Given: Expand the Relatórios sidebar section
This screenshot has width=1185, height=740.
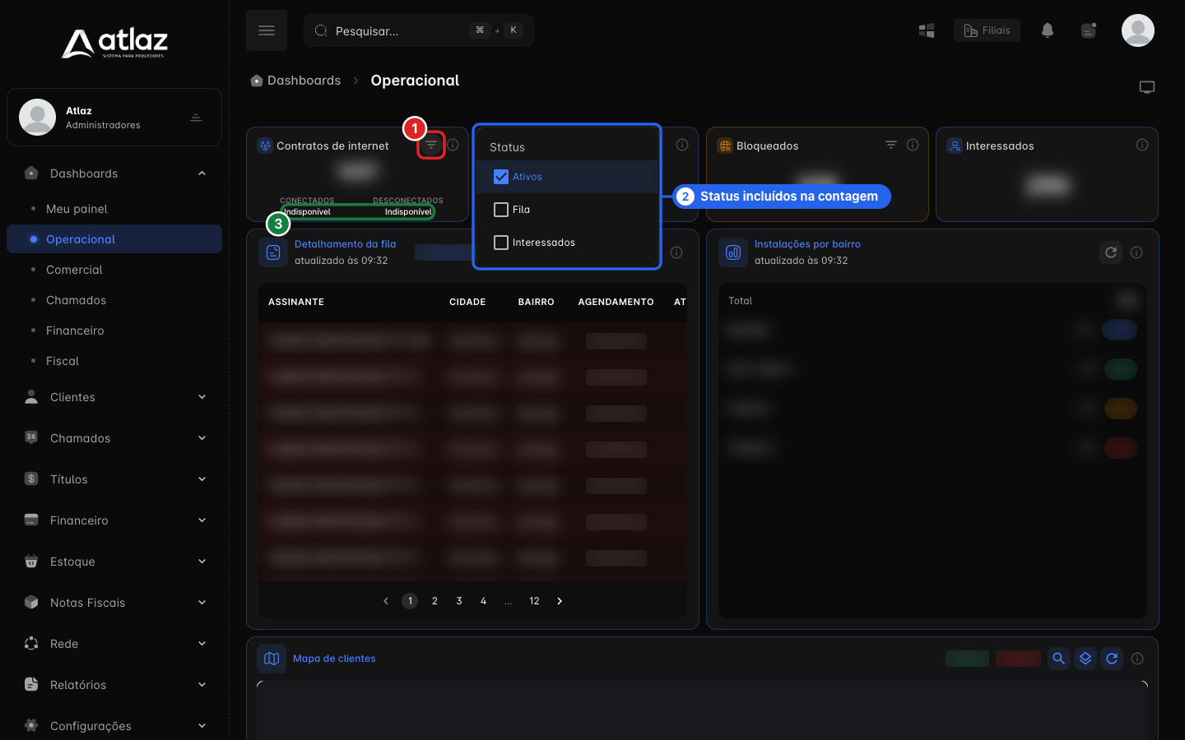Looking at the screenshot, I should pos(202,685).
